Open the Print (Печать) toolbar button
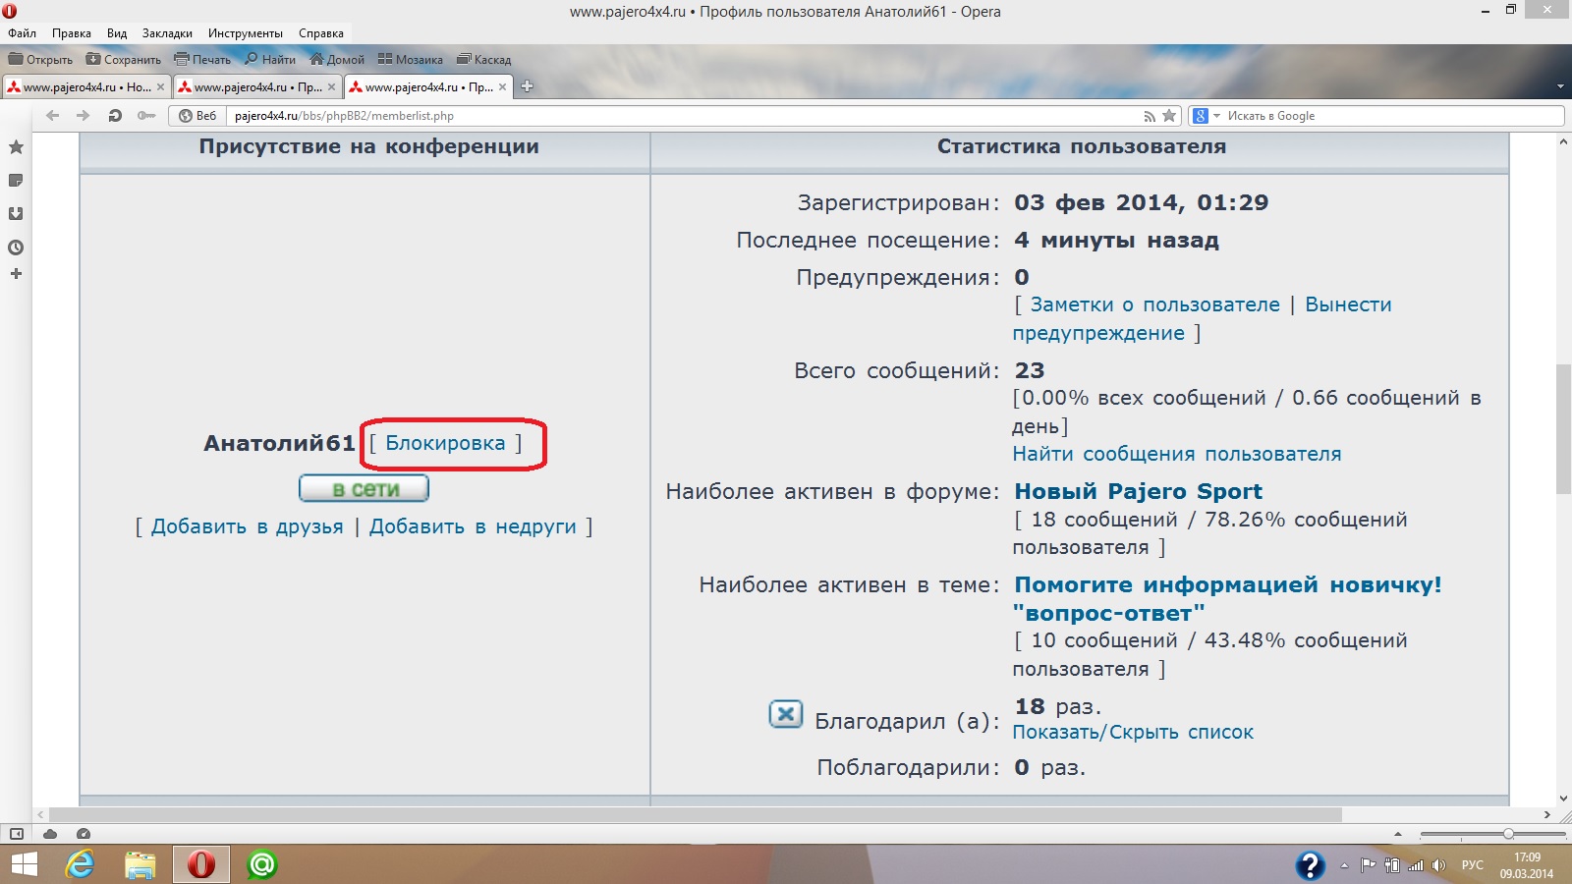The width and height of the screenshot is (1572, 884). pos(202,60)
